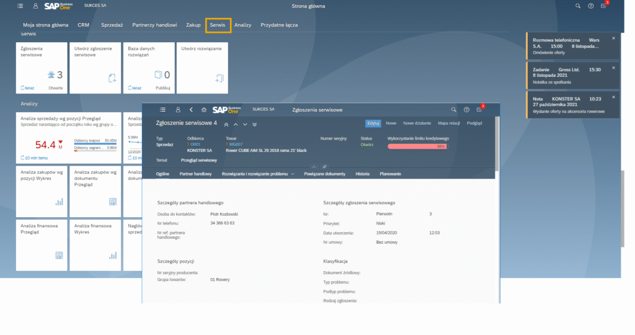Select Zakup menu item
Viewport: 635px width, 335px height.
click(193, 25)
